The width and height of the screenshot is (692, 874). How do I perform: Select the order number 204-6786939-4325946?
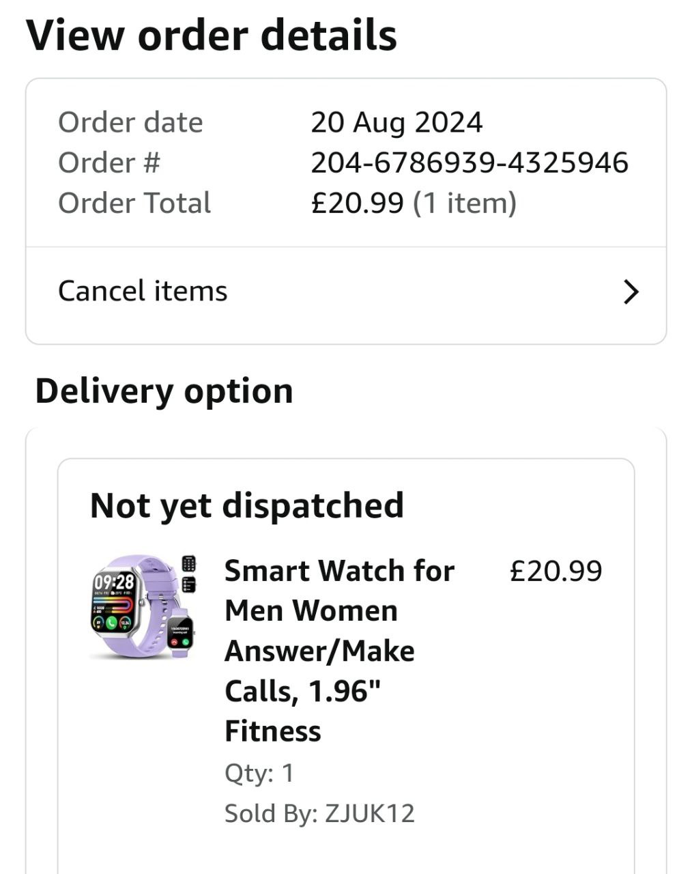coord(470,163)
